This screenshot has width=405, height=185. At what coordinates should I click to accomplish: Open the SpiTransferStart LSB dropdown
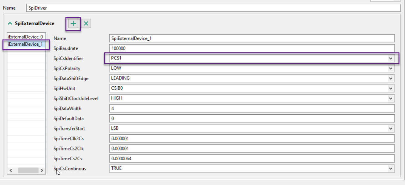click(391, 129)
